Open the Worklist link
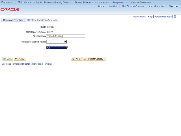The width and height of the screenshot is (181, 136). pyautogui.click(x=113, y=6)
